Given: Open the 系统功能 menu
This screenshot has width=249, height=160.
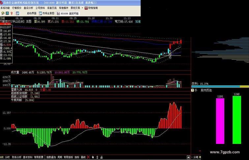Looking at the screenshot, I should pos(5,8).
